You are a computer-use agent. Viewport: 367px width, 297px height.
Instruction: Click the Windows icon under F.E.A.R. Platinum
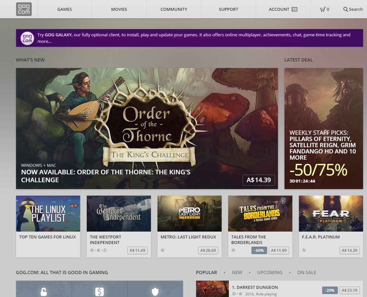304,250
